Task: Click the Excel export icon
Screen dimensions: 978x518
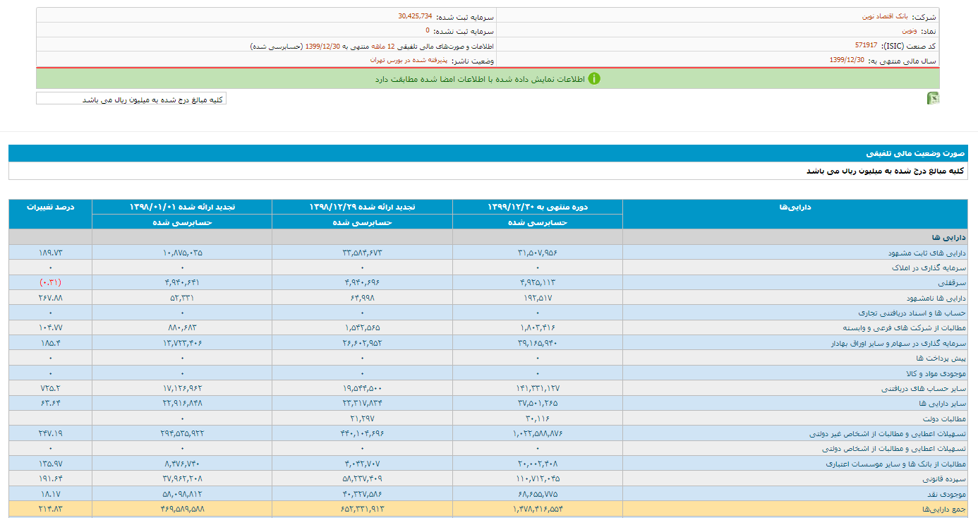Action: (x=933, y=99)
